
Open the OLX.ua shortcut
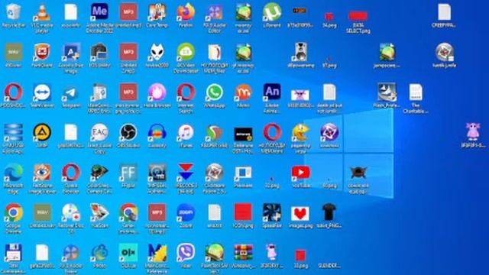coord(128,253)
